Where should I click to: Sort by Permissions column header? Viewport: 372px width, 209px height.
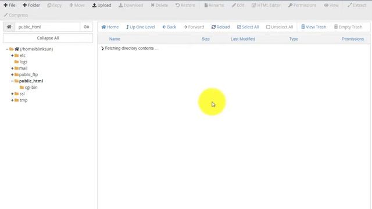click(x=353, y=39)
